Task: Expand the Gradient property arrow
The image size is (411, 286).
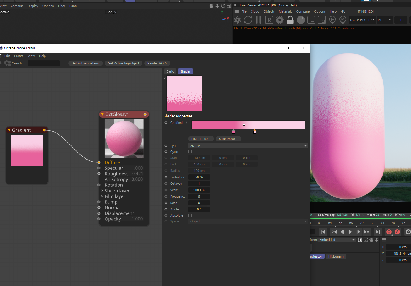Action: point(186,123)
